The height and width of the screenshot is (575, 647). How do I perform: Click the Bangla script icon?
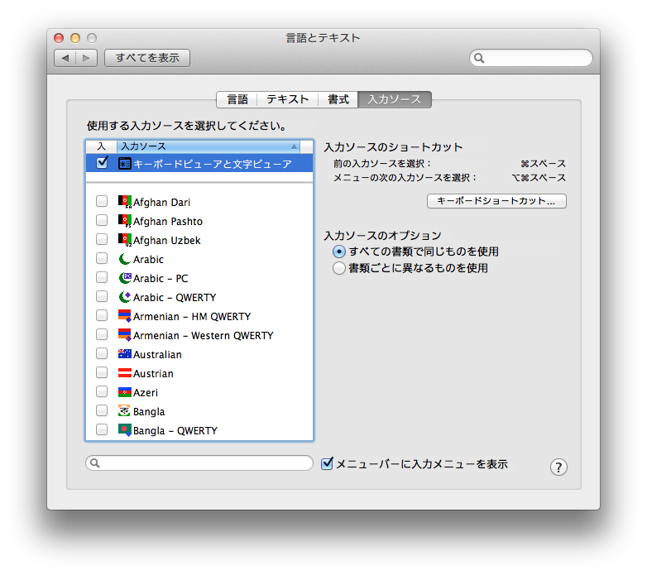tap(125, 411)
